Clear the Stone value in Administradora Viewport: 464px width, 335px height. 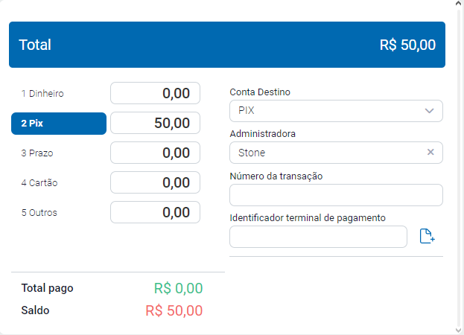point(430,153)
